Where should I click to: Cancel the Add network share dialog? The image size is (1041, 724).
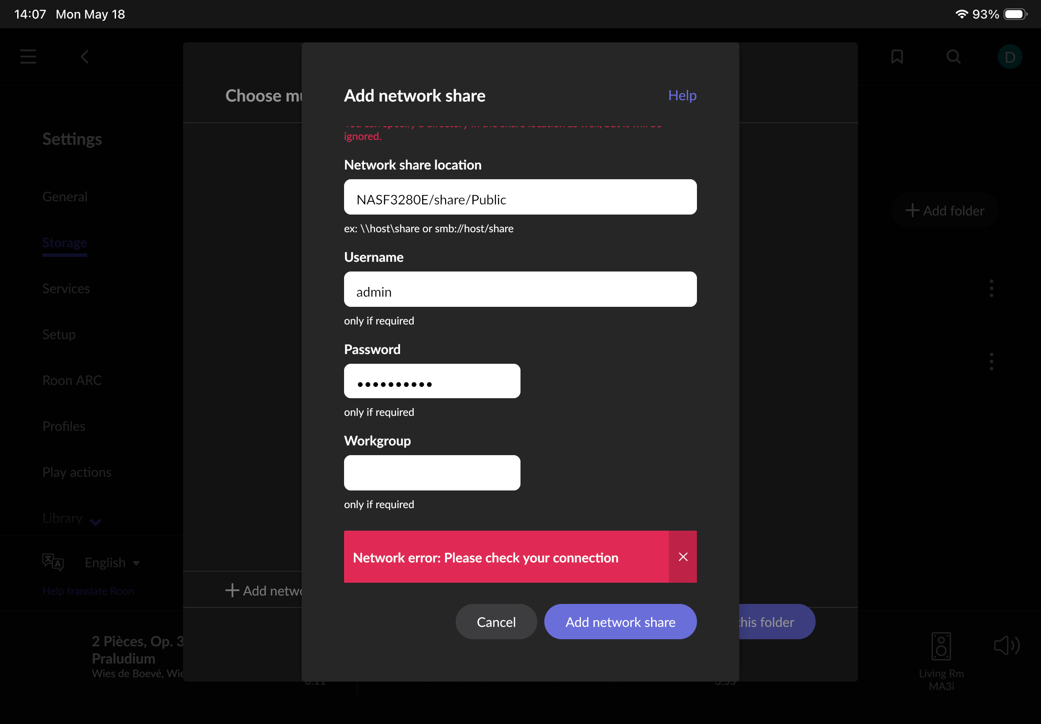click(496, 622)
